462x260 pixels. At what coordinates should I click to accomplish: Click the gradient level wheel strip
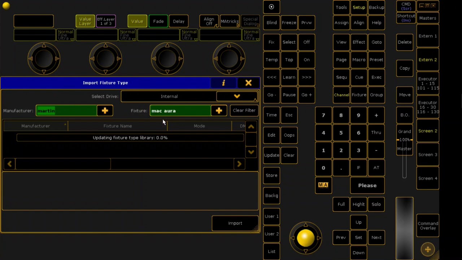(404, 228)
